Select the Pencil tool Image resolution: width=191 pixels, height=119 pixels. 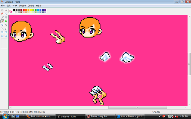point(2,21)
